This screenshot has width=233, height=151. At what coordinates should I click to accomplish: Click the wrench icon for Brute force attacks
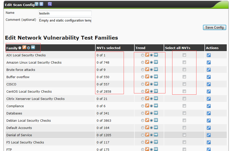(209, 70)
